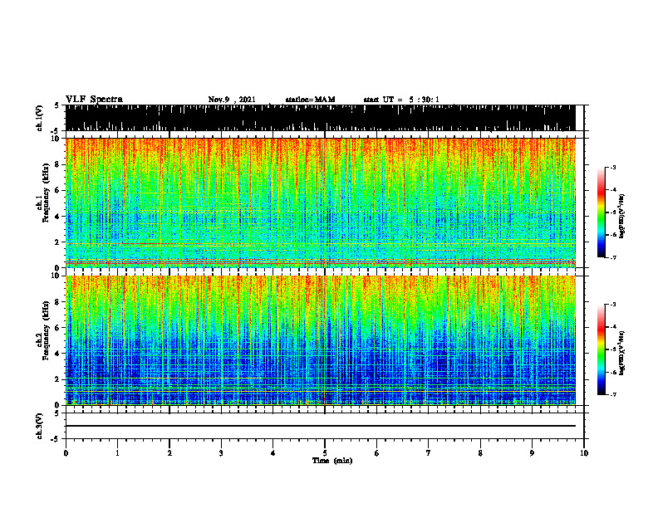Click the "start UT = 5 :30: 1" text
The width and height of the screenshot is (658, 508).
pos(401,100)
